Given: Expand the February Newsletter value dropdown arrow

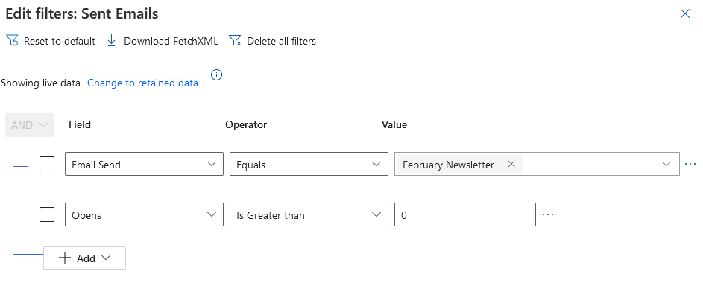Looking at the screenshot, I should pyautogui.click(x=666, y=165).
